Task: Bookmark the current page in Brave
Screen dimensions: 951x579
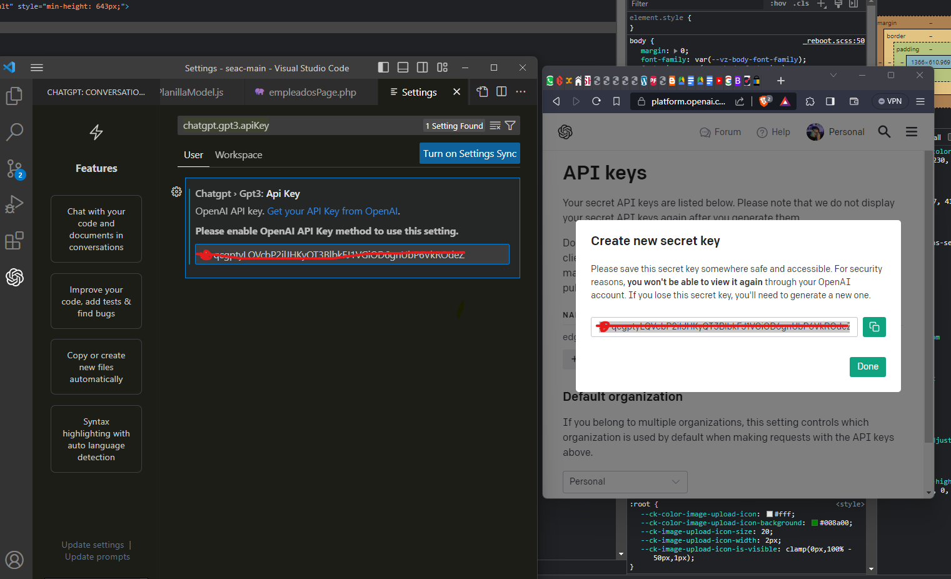Action: coord(616,101)
